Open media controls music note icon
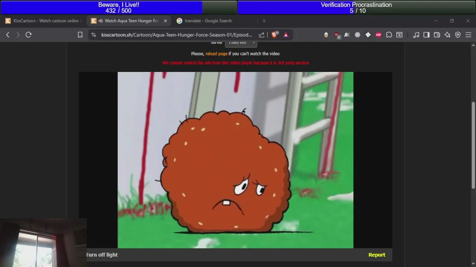The height and width of the screenshot is (267, 476). coord(416,34)
